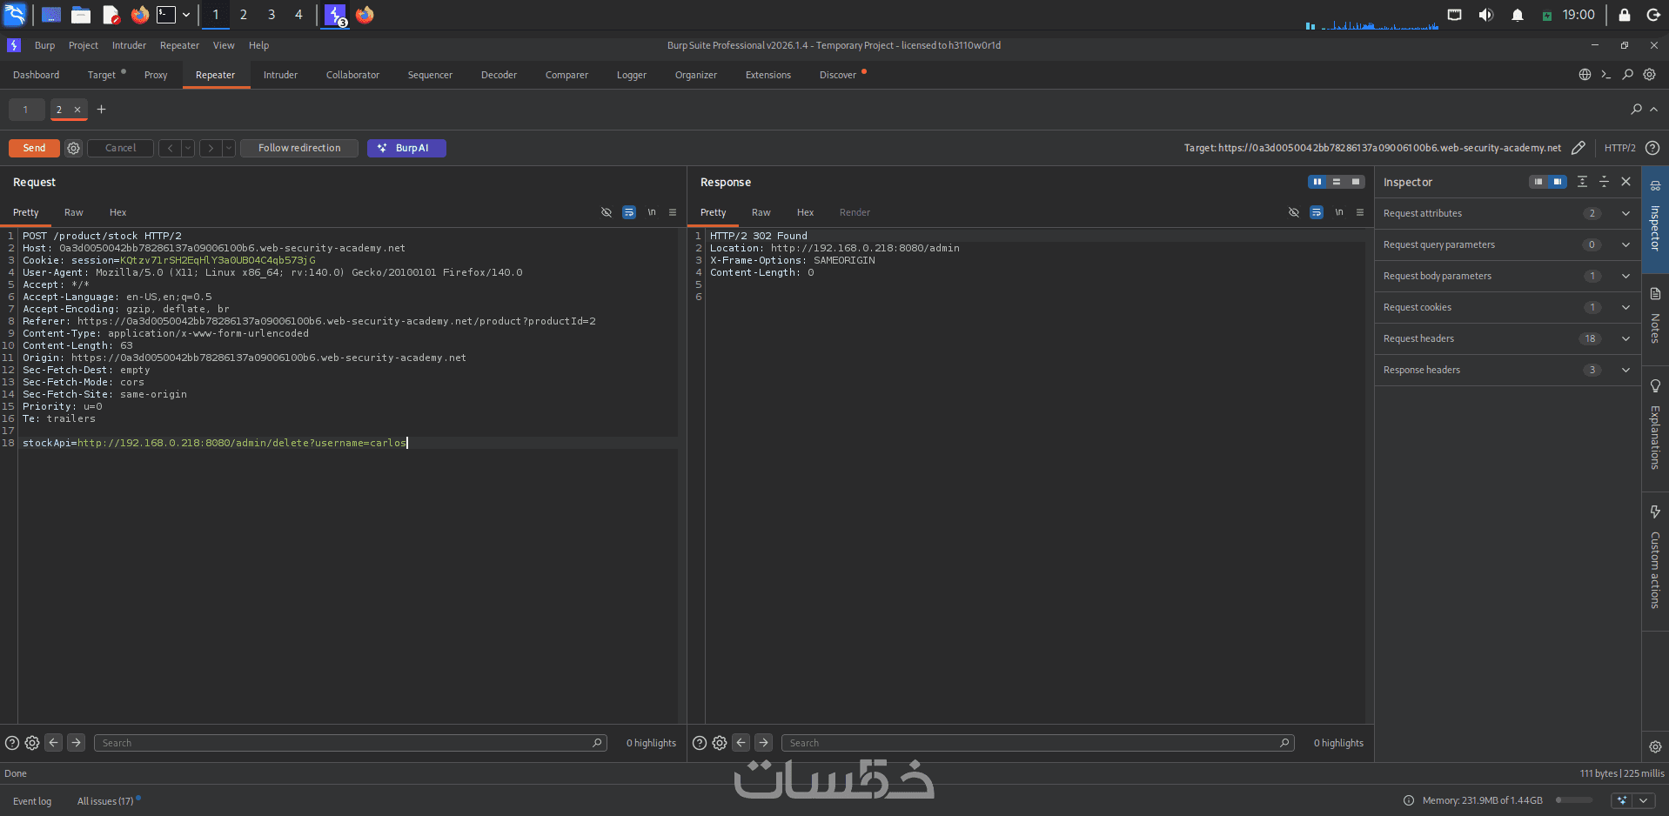Click the Request search input field

click(350, 743)
